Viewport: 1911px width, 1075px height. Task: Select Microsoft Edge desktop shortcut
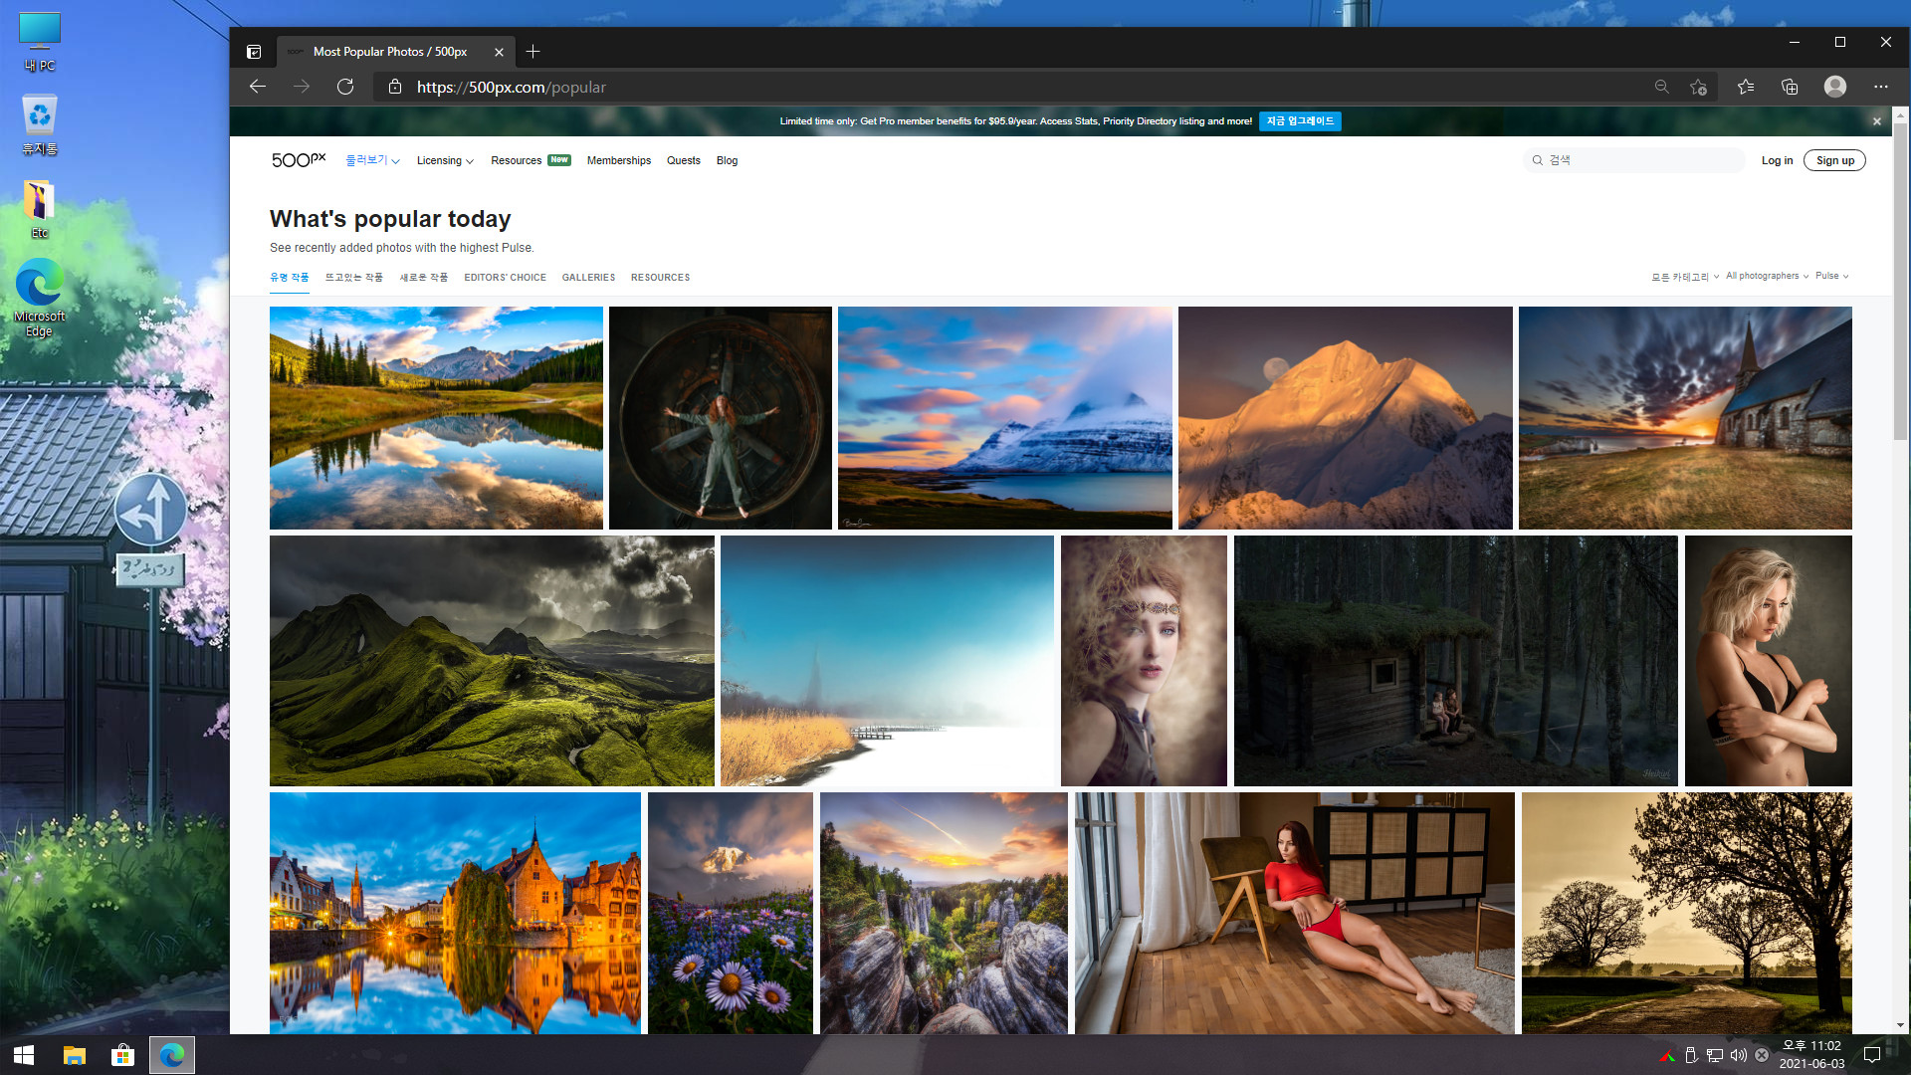(40, 299)
